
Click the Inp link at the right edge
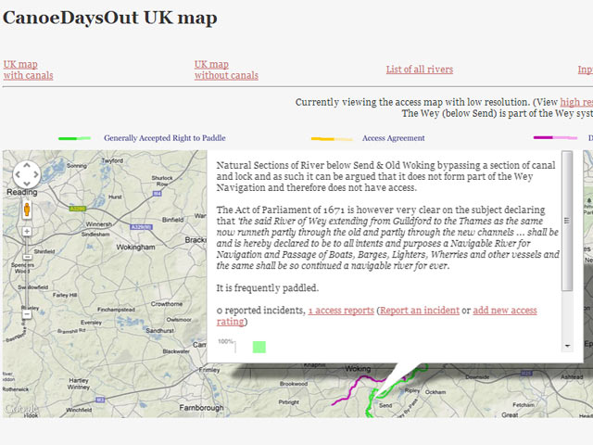585,70
